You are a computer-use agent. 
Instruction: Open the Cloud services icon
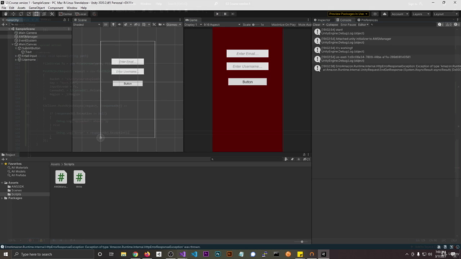384,14
